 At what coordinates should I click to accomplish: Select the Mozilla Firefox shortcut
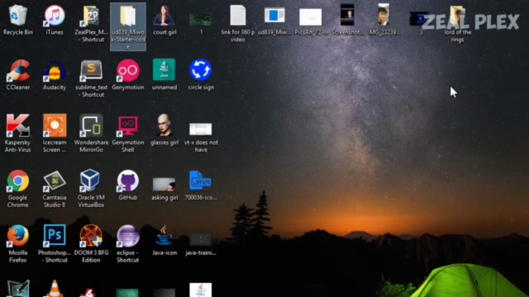click(x=18, y=236)
